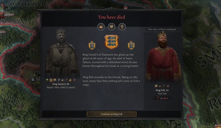221x128 pixels.
Task: Click Svend's dynasty shield trait icon
Action: coord(51,80)
